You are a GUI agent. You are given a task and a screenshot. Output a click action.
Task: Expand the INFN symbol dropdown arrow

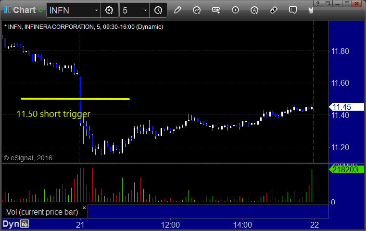tap(96, 10)
